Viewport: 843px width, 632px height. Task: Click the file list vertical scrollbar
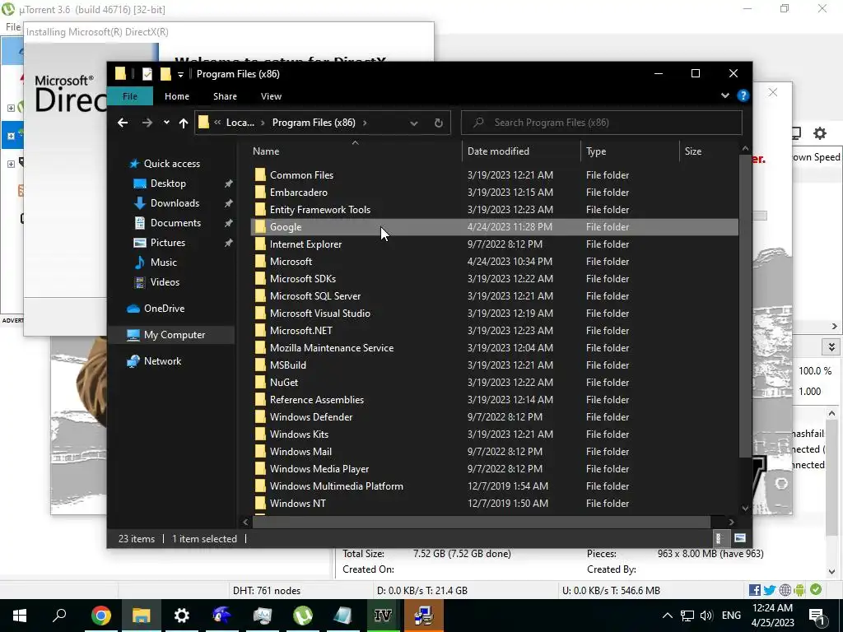click(744, 306)
